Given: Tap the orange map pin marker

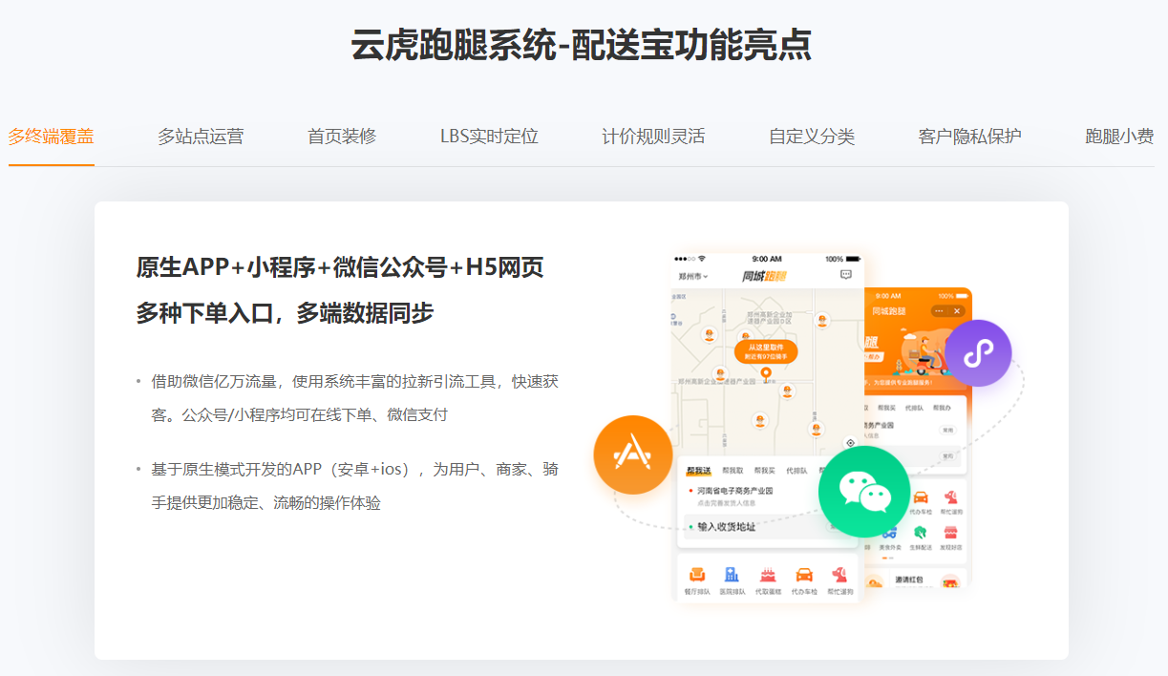Looking at the screenshot, I should pyautogui.click(x=766, y=372).
